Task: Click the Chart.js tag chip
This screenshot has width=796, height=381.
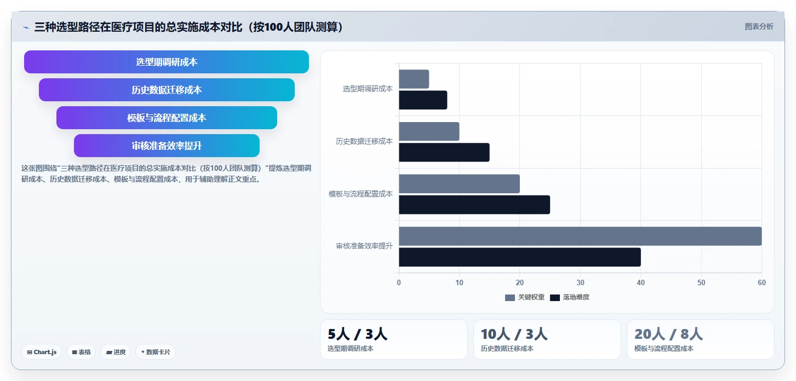Action: [42, 352]
